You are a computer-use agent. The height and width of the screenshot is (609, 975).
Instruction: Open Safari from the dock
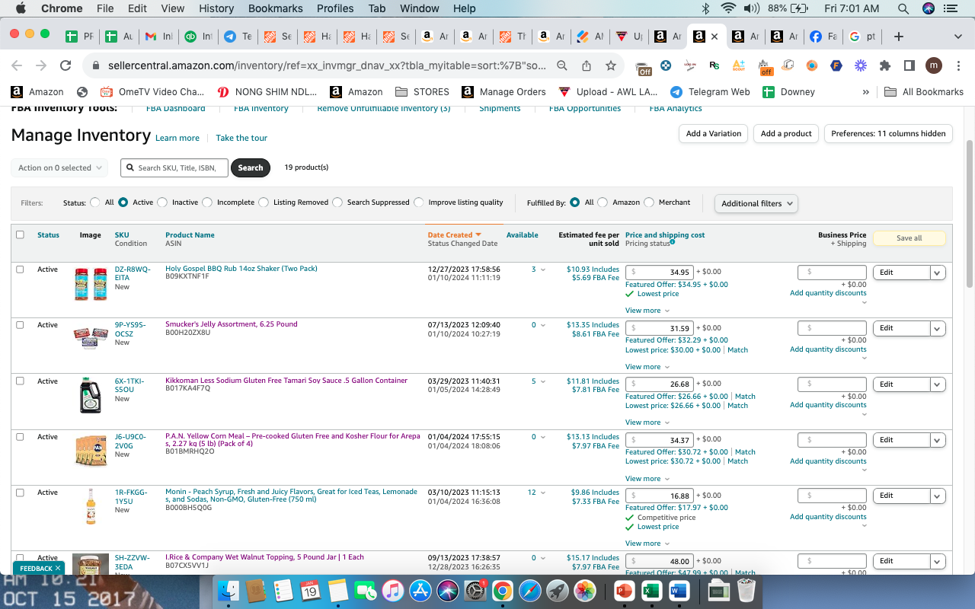point(529,591)
